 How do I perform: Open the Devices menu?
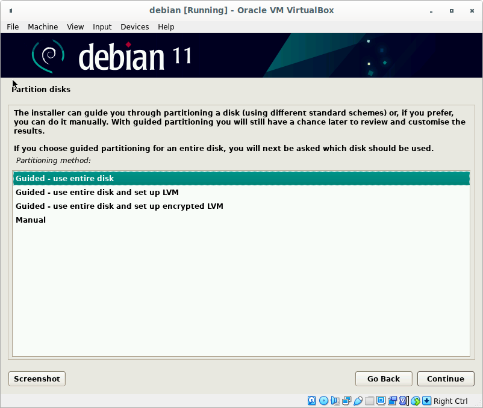click(x=134, y=26)
